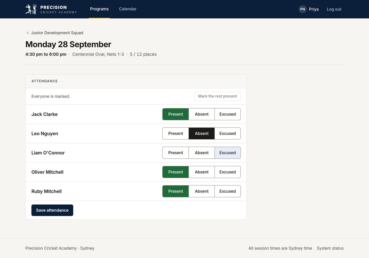Click the back chevron beside Junior Development Squad

coord(28,33)
